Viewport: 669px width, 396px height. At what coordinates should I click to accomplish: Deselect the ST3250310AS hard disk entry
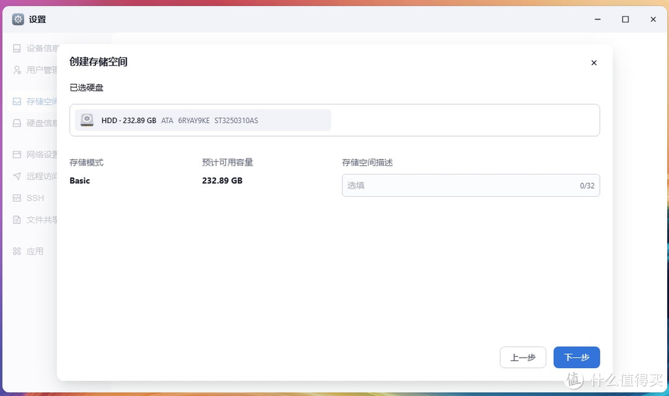point(201,120)
